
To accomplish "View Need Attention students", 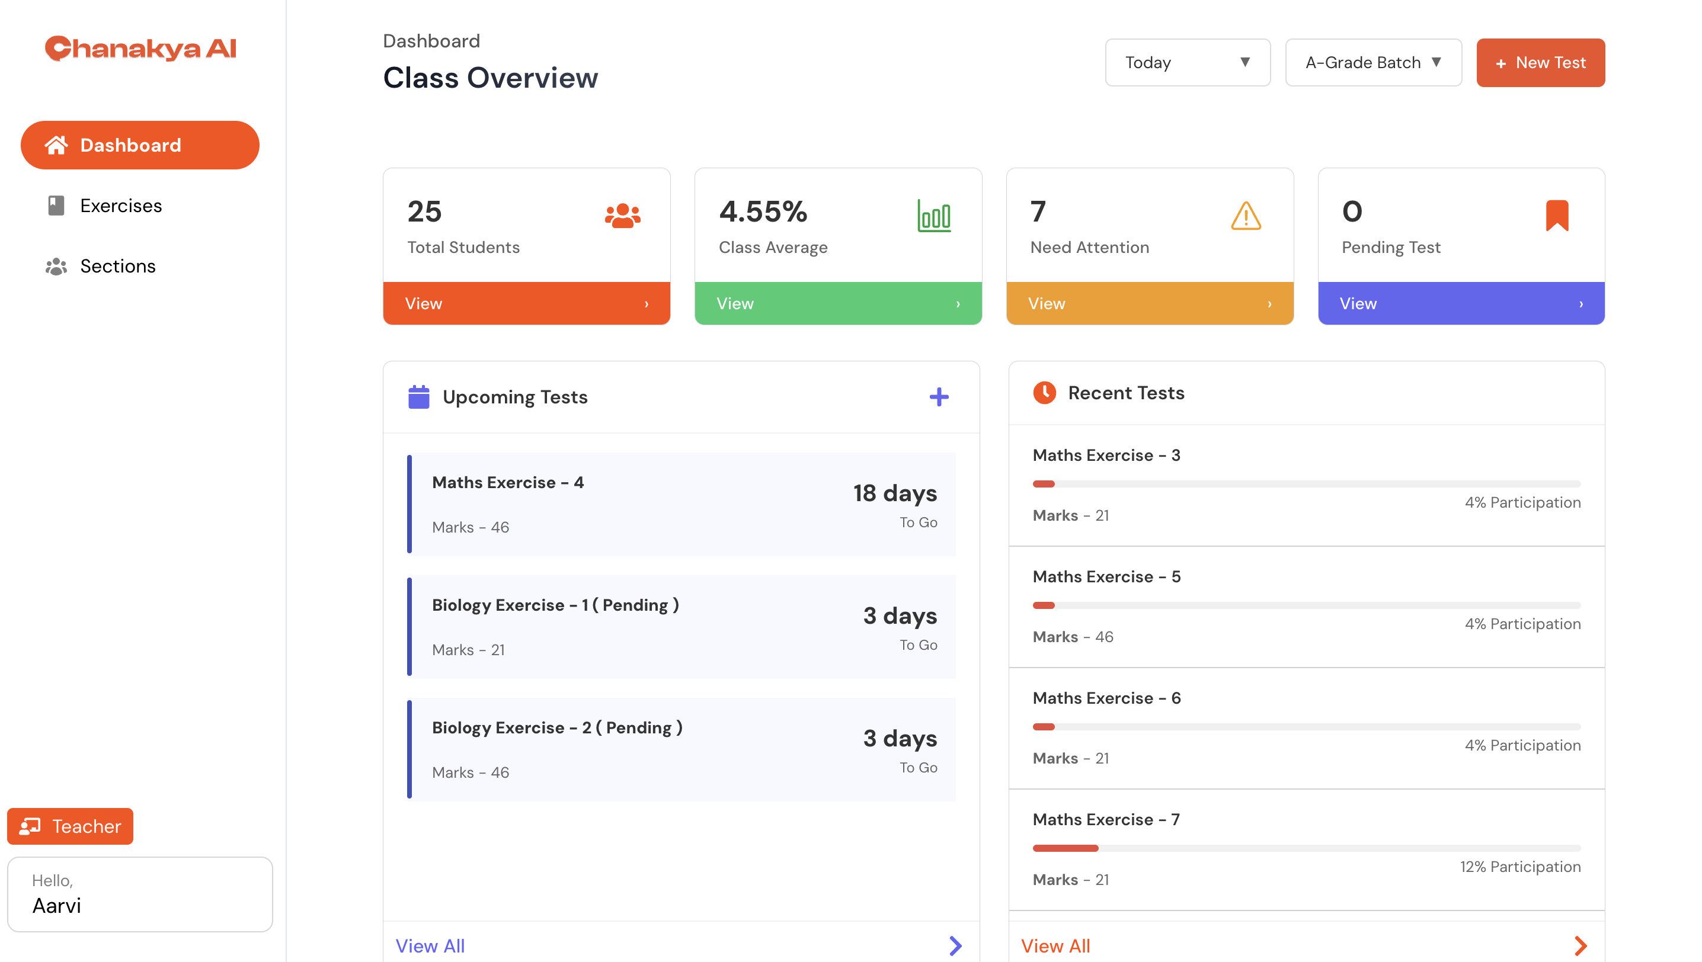I will tap(1150, 303).
